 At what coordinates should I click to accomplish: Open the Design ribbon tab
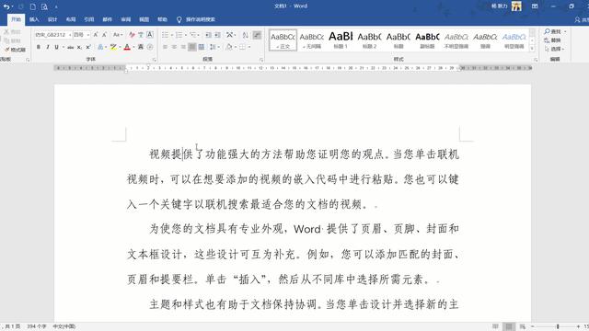click(52, 19)
